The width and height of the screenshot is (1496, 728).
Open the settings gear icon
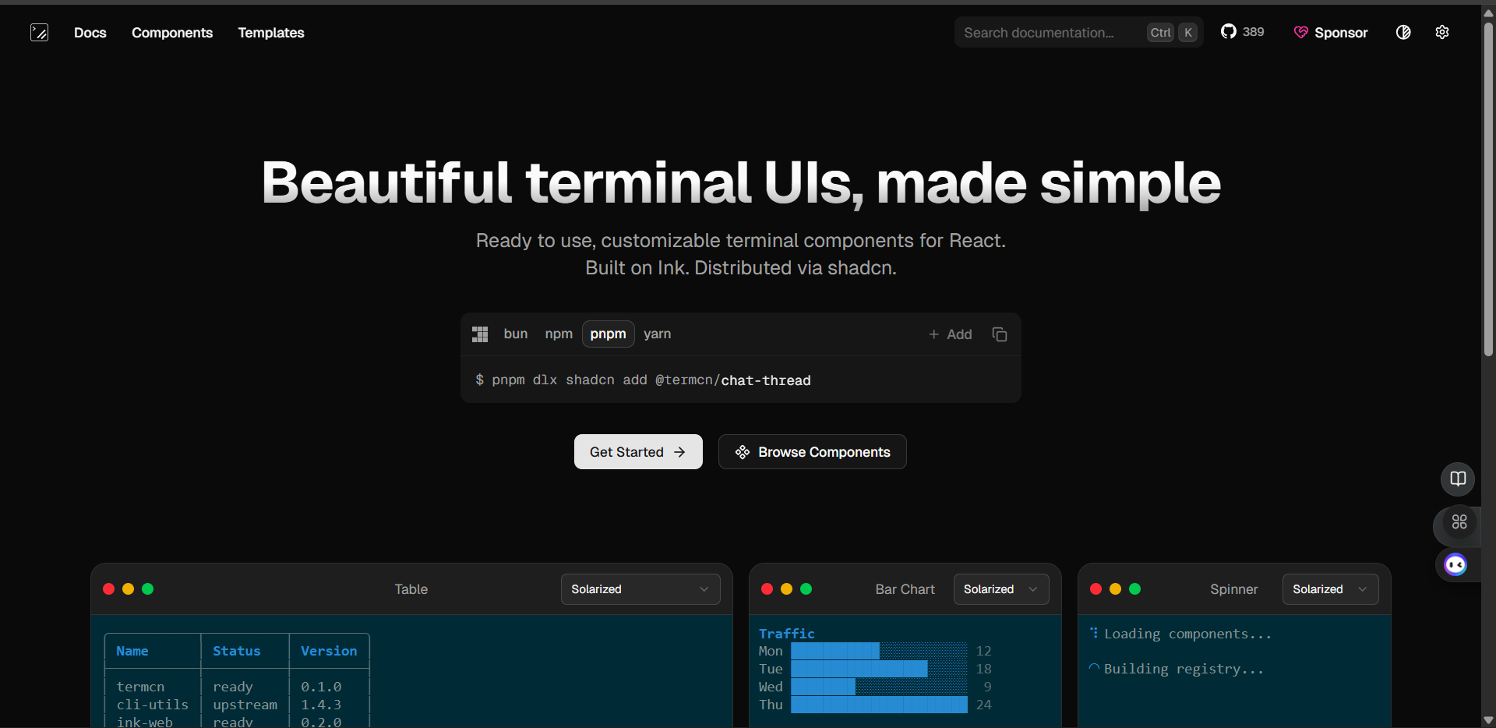(x=1442, y=32)
